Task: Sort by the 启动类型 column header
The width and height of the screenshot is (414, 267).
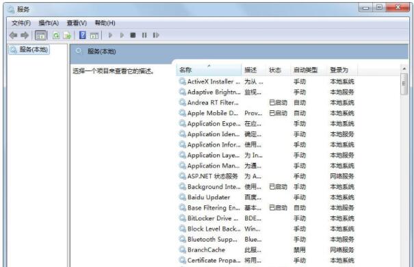Action: (x=309, y=70)
